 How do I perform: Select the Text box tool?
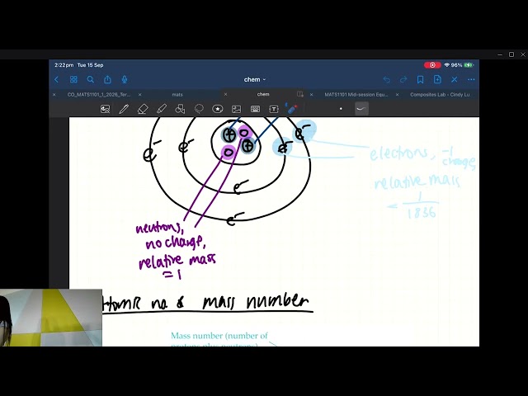274,109
